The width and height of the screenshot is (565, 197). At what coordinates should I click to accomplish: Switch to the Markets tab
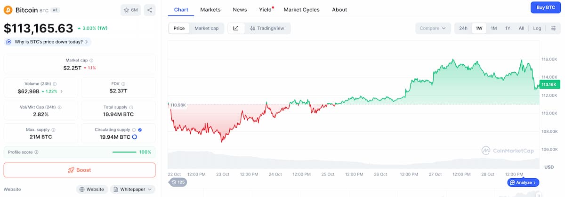tap(210, 9)
